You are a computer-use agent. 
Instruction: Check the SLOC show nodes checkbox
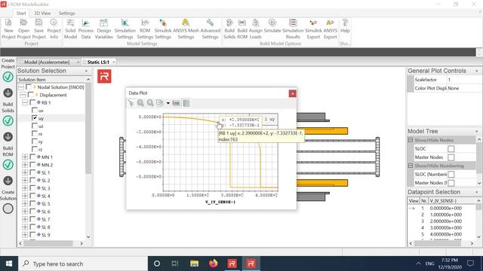(x=451, y=149)
